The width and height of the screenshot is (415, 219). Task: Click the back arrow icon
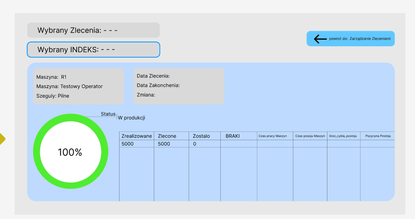[320, 39]
